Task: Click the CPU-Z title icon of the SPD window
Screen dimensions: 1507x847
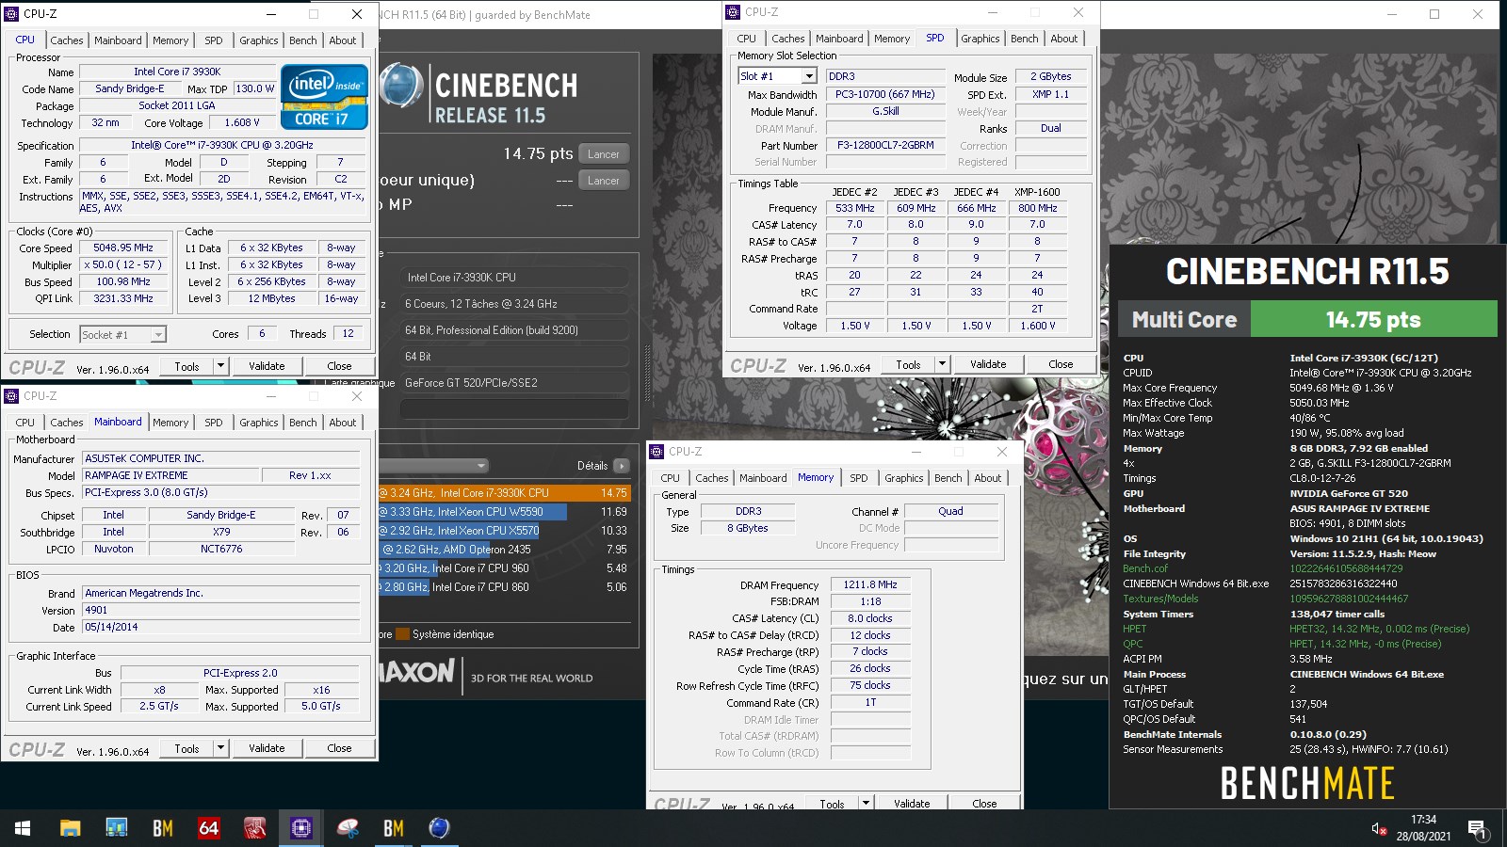Action: point(733,12)
